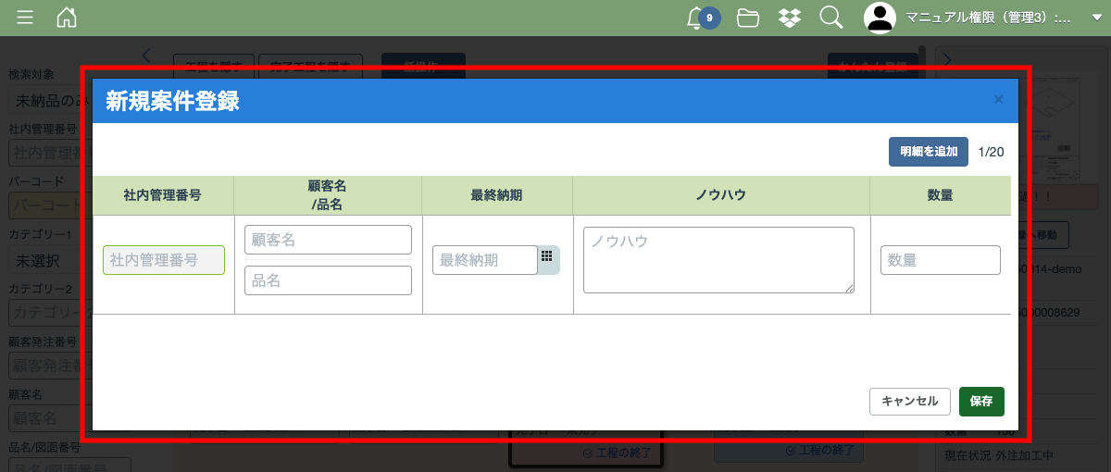Open the calendar picker for 最終納期
The image size is (1111, 472).
point(548,259)
